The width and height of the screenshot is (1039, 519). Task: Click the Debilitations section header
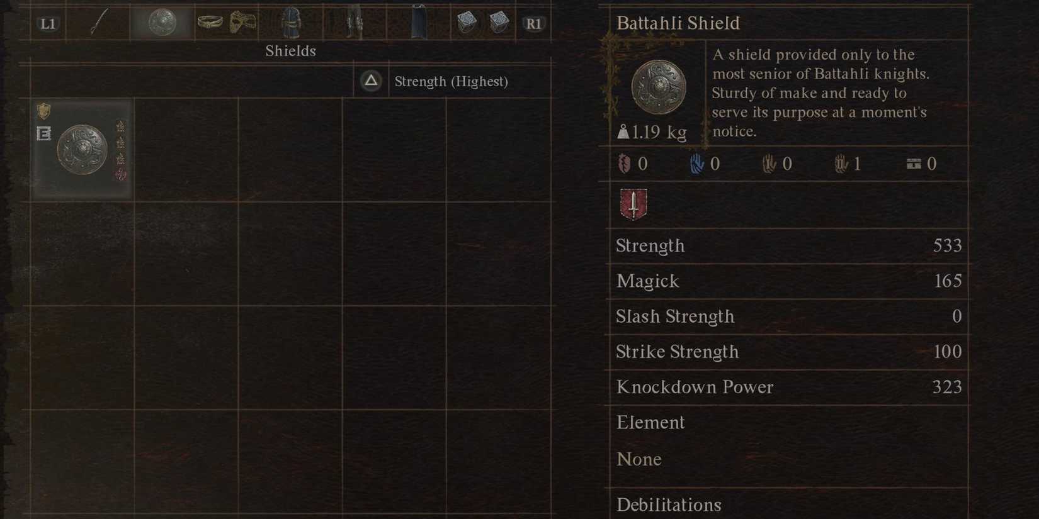coord(668,505)
